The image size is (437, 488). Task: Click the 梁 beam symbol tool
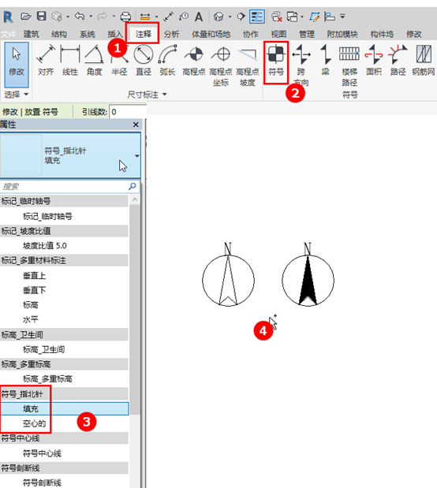[325, 61]
